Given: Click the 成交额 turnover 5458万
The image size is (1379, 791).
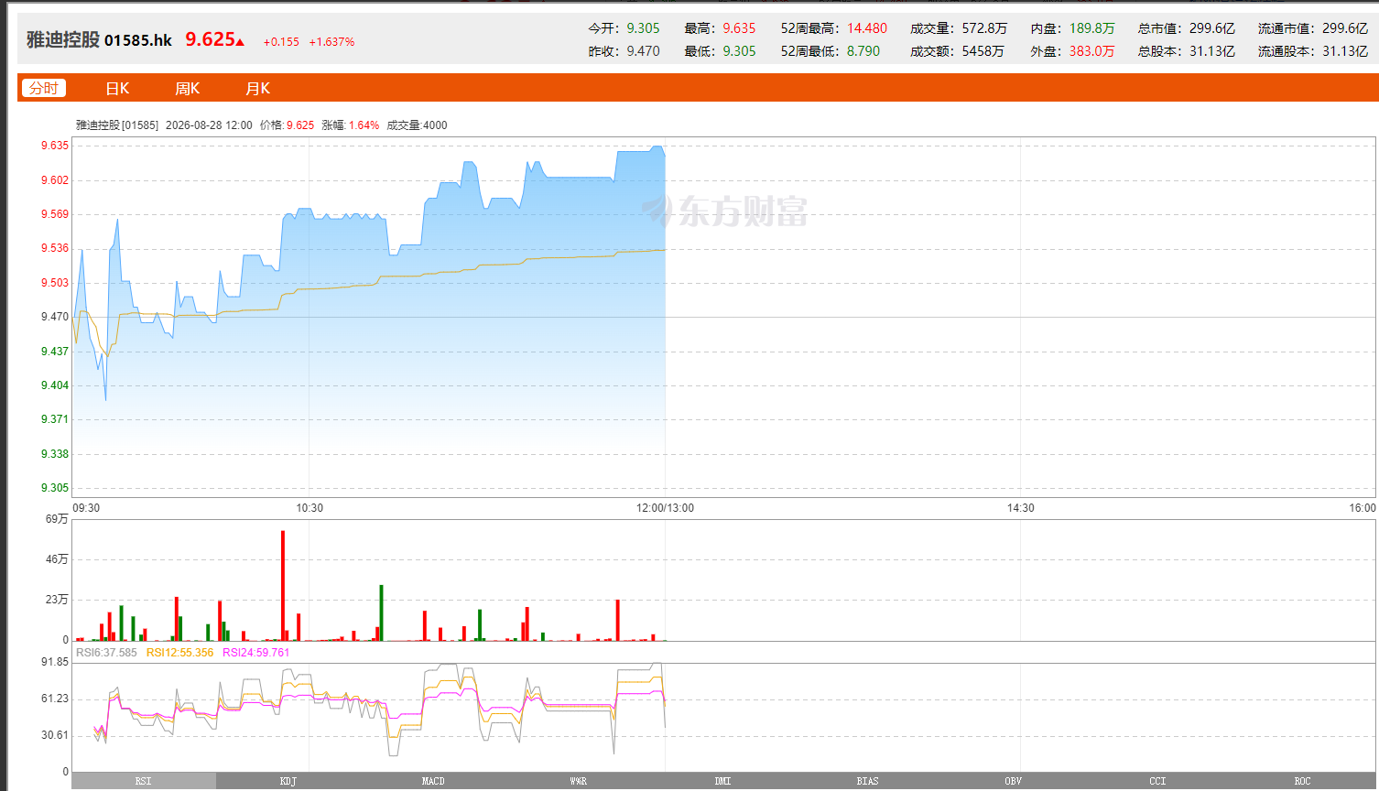Looking at the screenshot, I should (983, 51).
